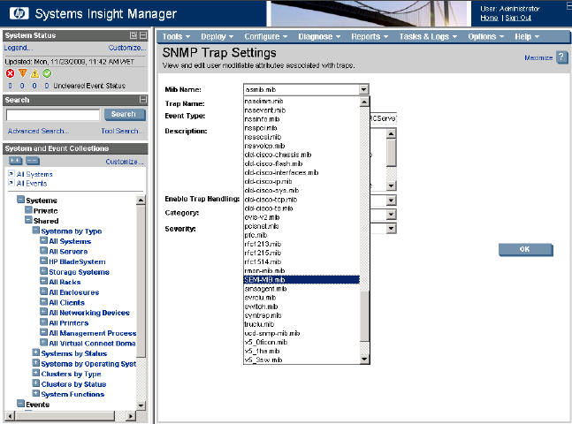Viewport: 572px width, 424px height.
Task: Collapse Systems by Type node
Action: pos(35,231)
